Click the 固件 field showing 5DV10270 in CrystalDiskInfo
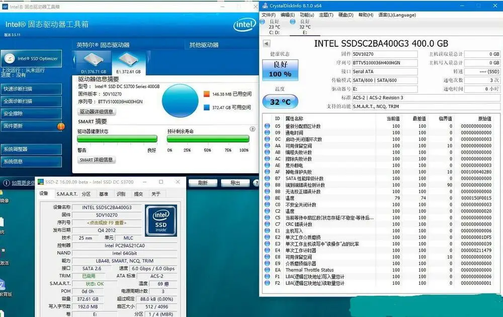Screen dimensions: 503x317 coord(385,54)
